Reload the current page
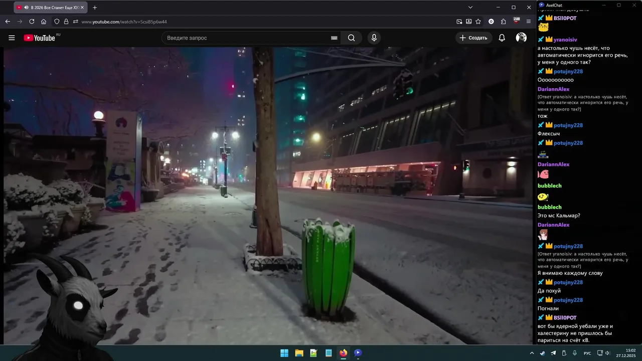642x361 pixels. coord(32,22)
